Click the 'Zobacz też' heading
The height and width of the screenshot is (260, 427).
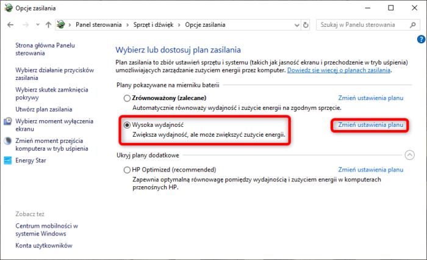click(x=30, y=214)
